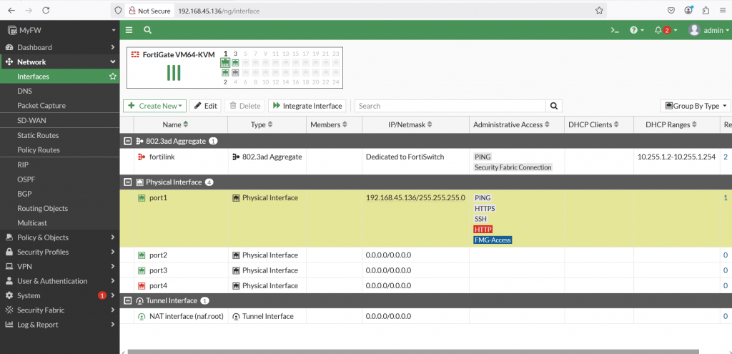Open the MyFW VDOM selector
The height and width of the screenshot is (354, 732).
tap(60, 30)
